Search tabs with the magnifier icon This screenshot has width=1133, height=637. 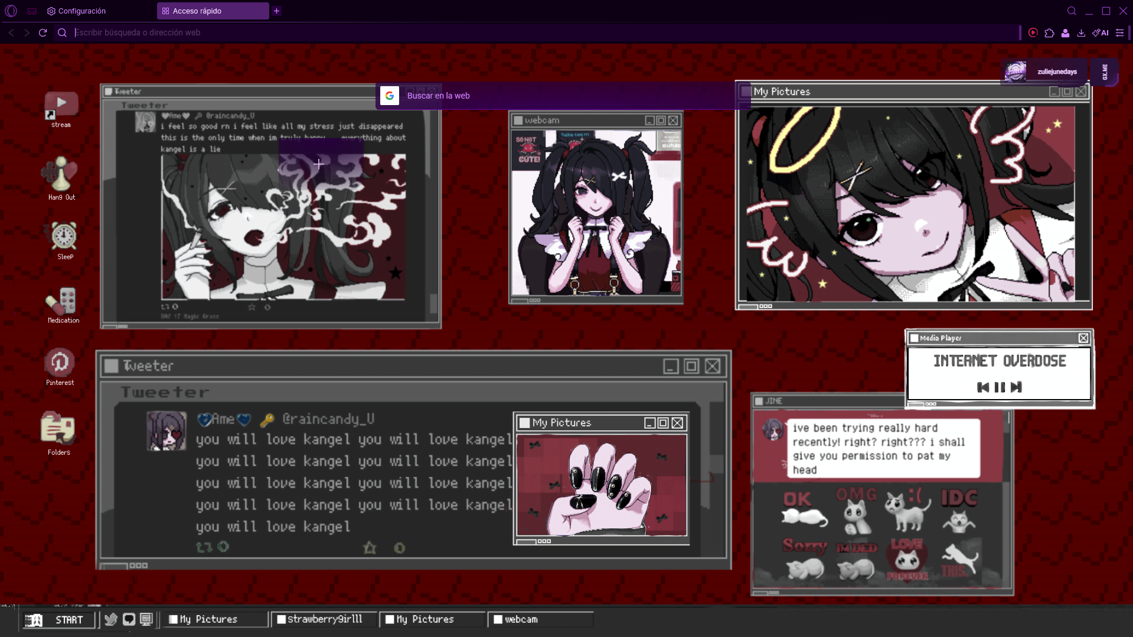pos(1072,11)
